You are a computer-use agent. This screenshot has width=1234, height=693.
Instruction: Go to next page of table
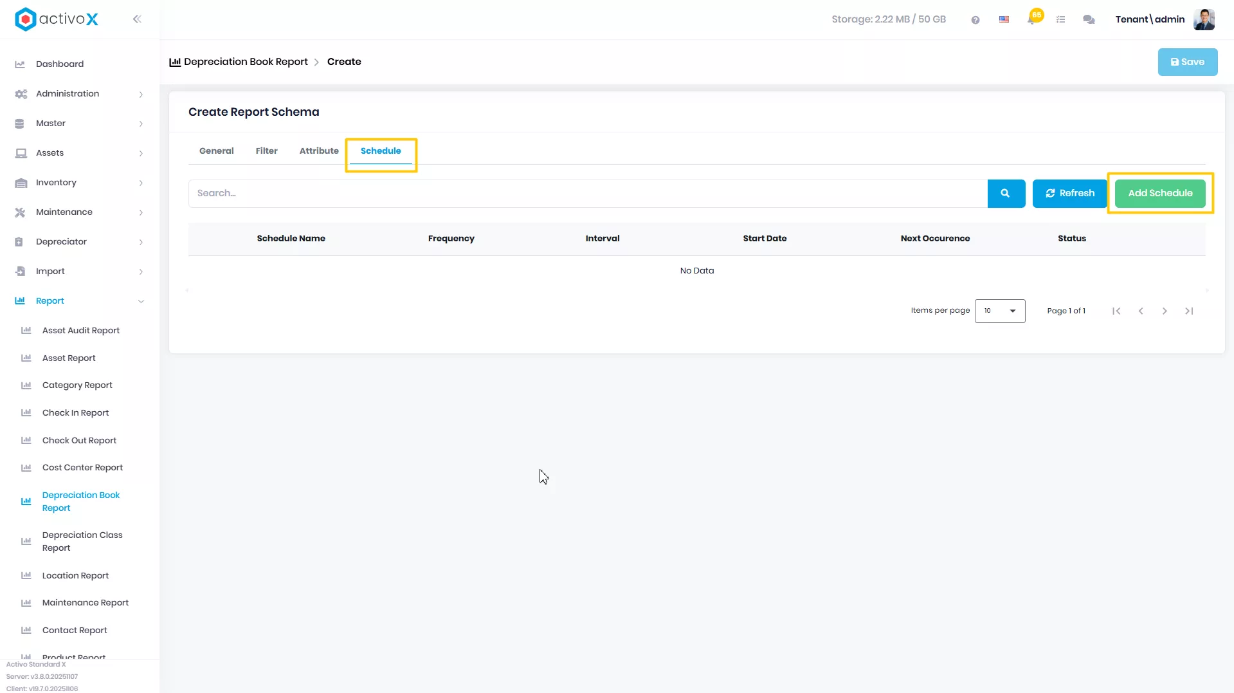(1165, 311)
